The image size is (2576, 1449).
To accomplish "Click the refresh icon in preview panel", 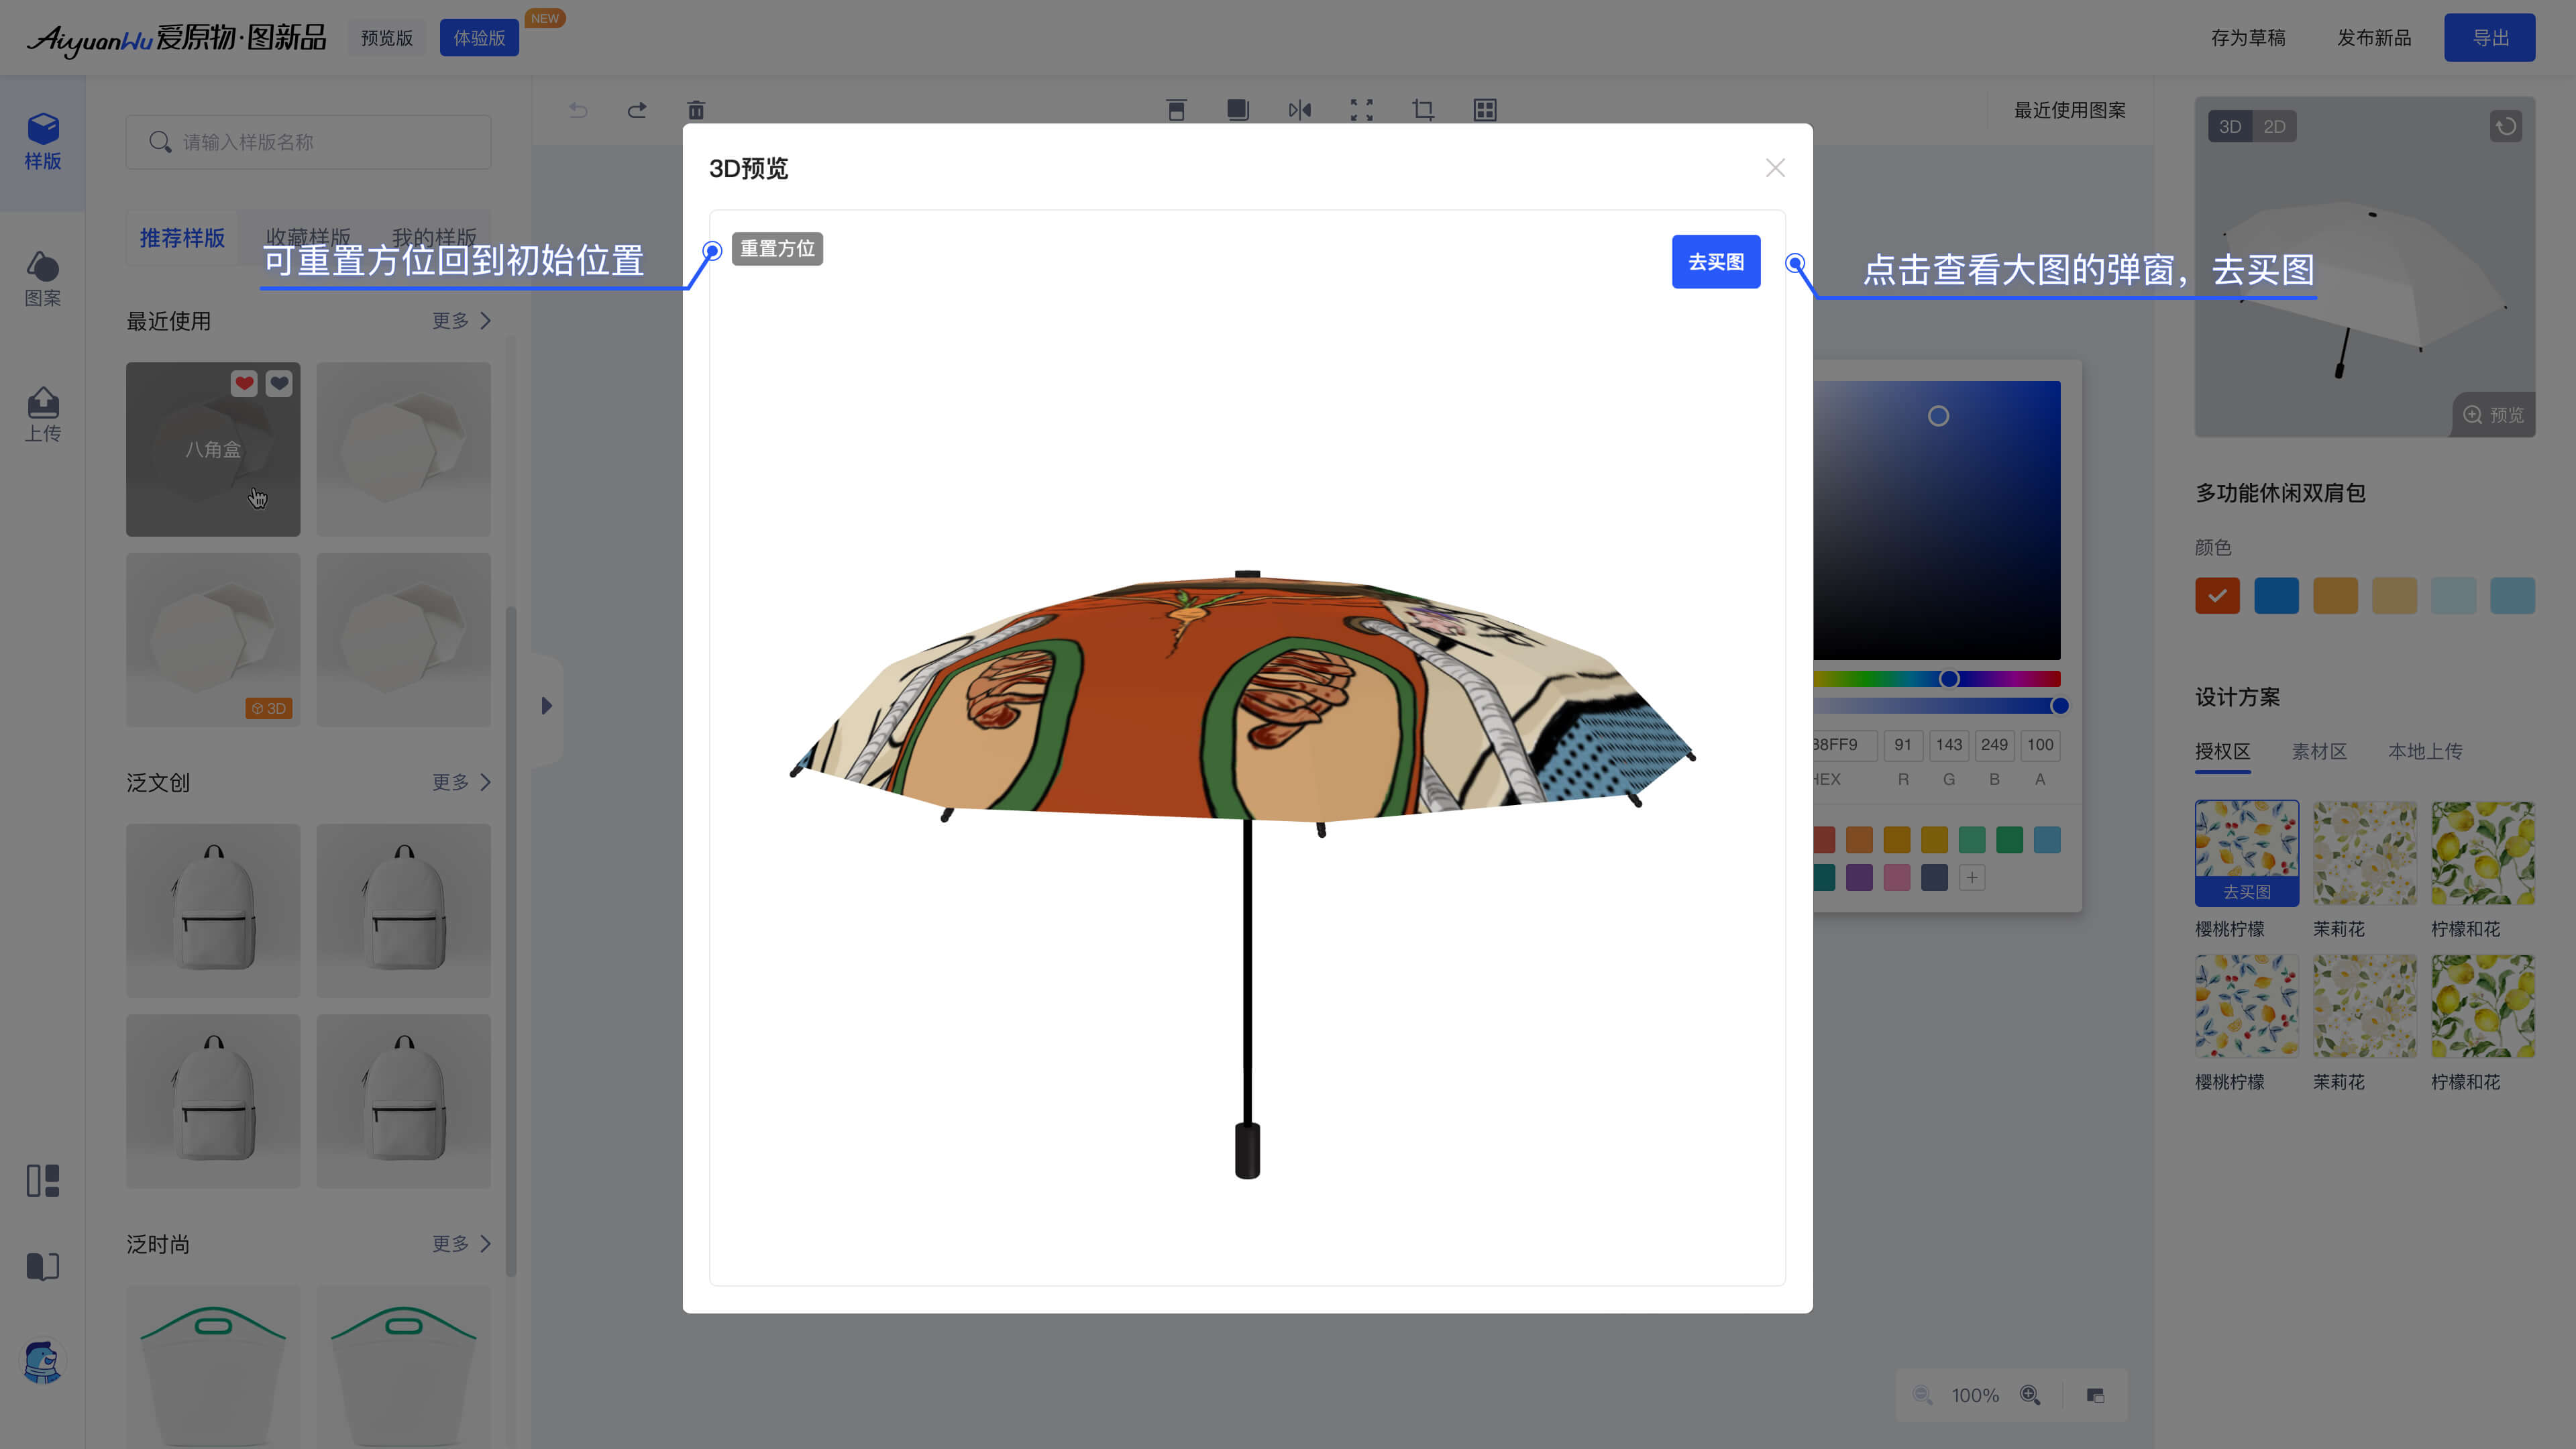I will 2505,127.
